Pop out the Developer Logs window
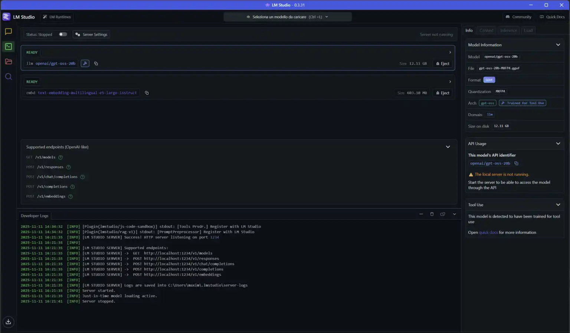Viewport: 570px width, 333px height. pyautogui.click(x=443, y=214)
